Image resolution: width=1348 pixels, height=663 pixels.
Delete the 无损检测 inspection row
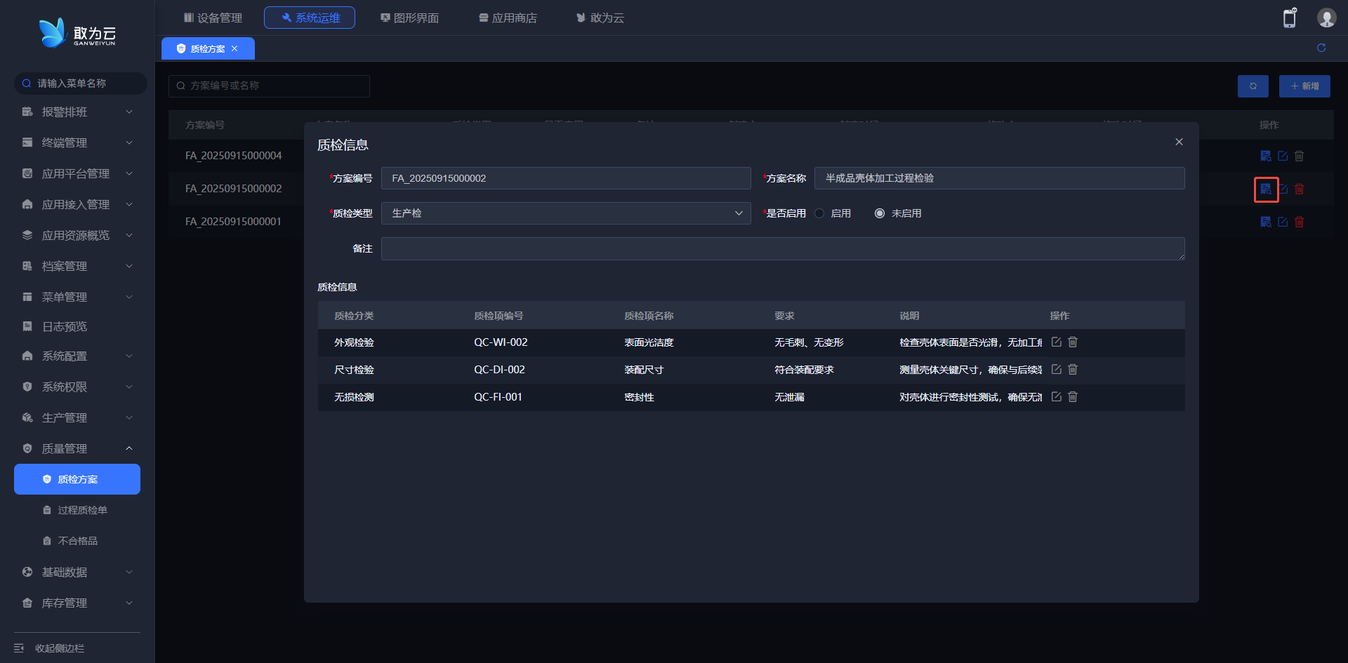pyautogui.click(x=1073, y=397)
